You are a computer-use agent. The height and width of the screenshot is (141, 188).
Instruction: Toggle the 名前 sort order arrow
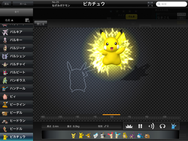coord(12,20)
